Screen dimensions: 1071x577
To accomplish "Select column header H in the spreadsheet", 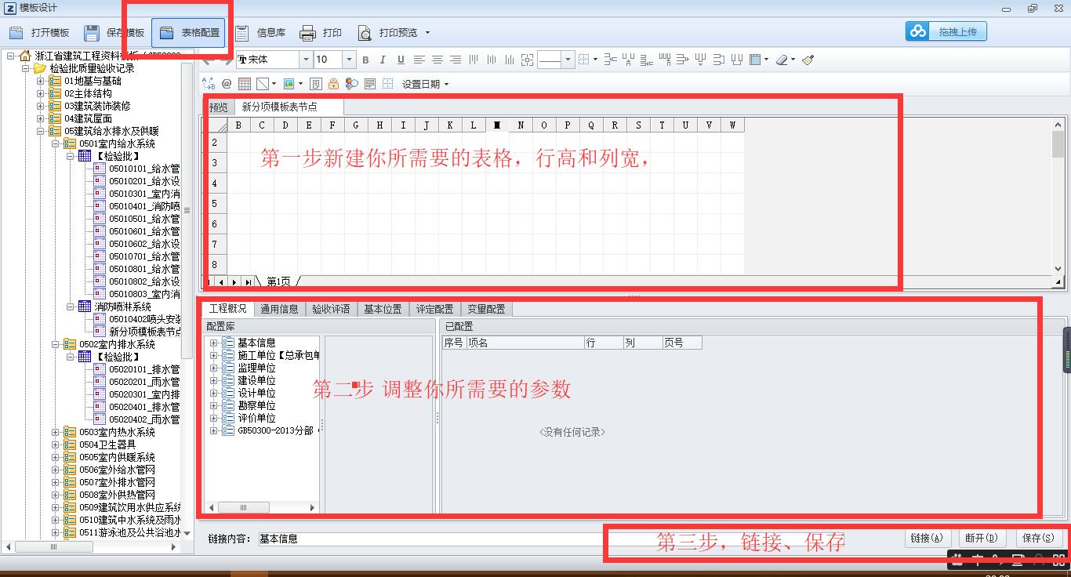I will click(x=379, y=125).
